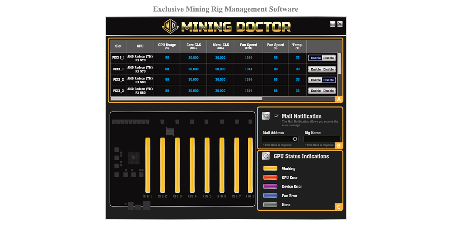Click the refresh icon beside Mail Address
This screenshot has width=449, height=229.
click(x=296, y=139)
